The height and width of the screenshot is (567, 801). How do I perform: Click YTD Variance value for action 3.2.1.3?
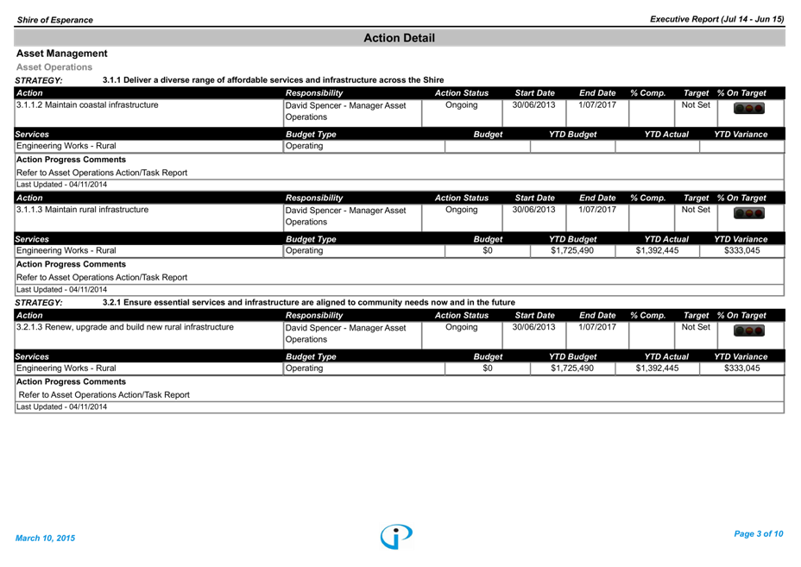(741, 368)
